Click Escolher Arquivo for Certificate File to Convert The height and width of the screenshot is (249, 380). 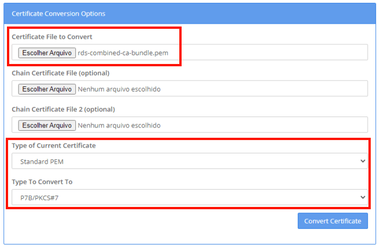coord(46,52)
